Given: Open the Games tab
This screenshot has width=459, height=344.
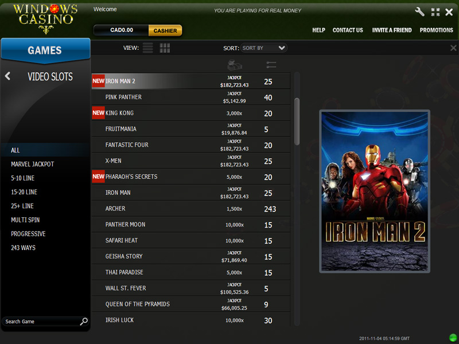Looking at the screenshot, I should coord(45,50).
